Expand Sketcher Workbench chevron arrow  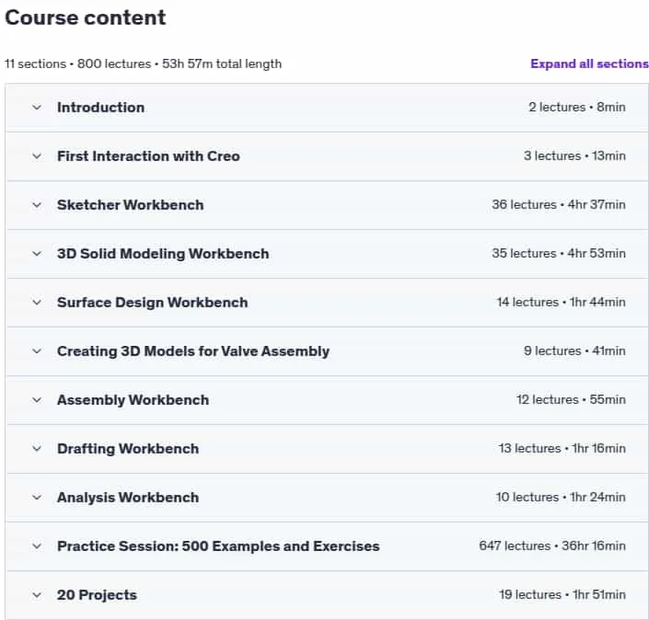[37, 205]
